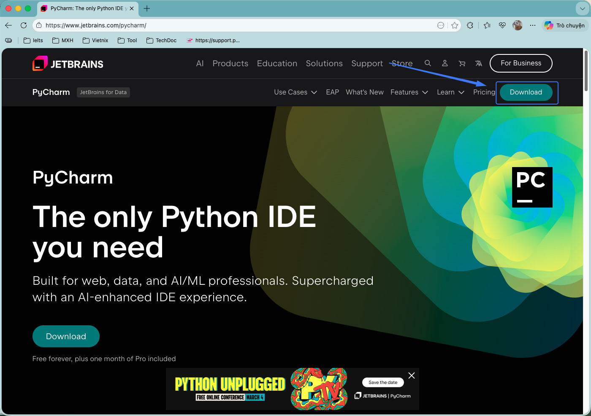Open the Support menu
The width and height of the screenshot is (591, 416).
[367, 63]
